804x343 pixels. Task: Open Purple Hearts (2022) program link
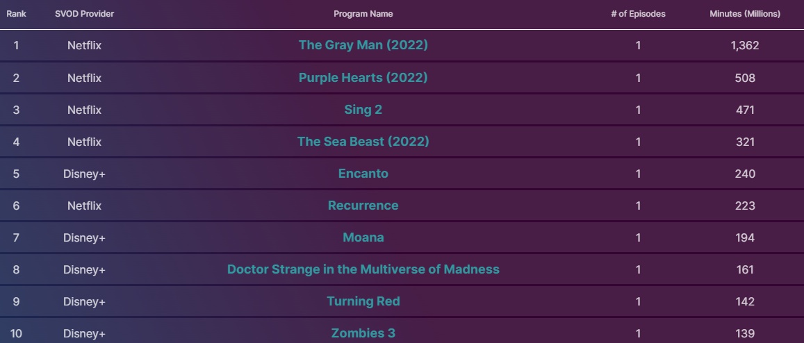tap(363, 78)
